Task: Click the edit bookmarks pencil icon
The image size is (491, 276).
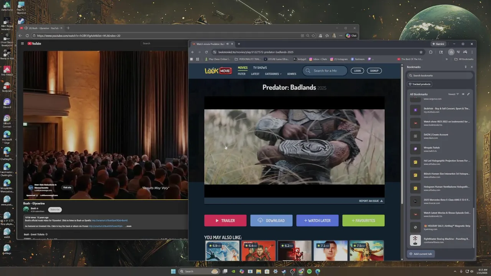Action: click(468, 94)
